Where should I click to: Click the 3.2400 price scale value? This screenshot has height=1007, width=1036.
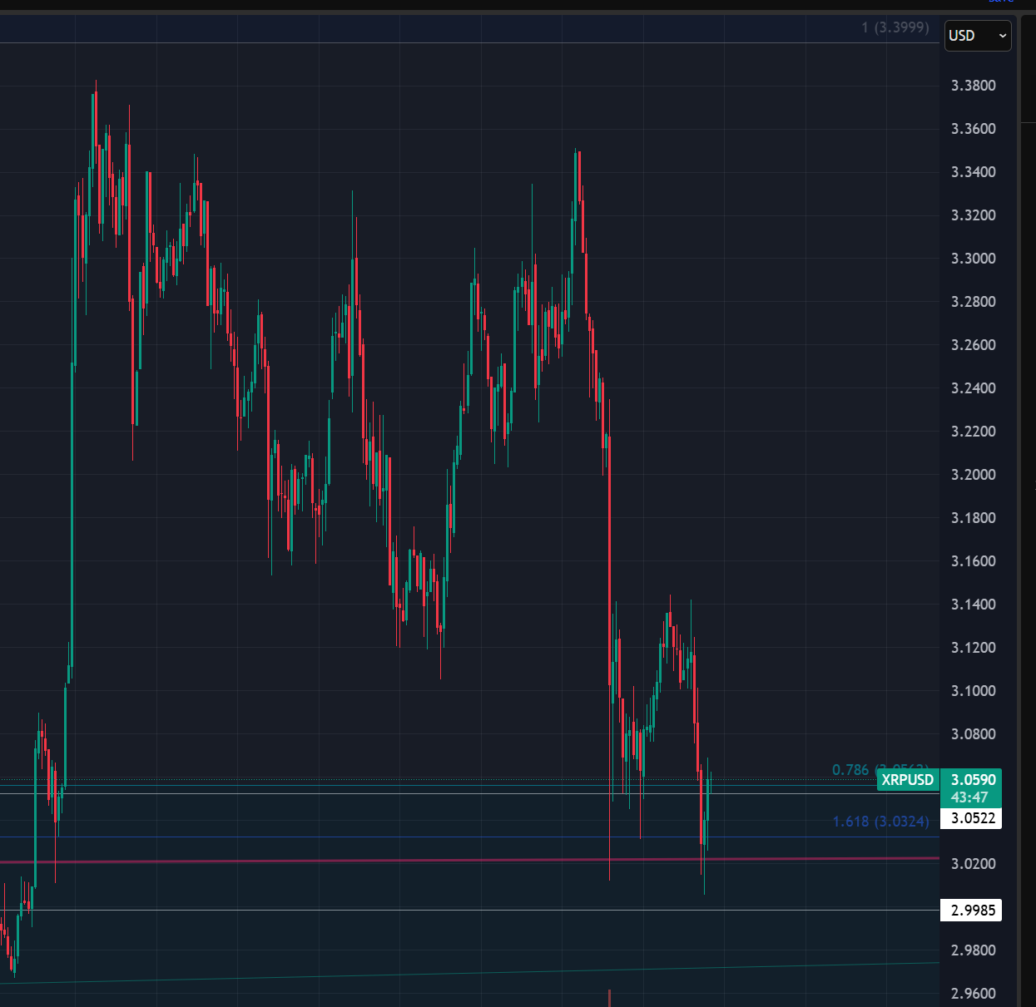(x=974, y=388)
